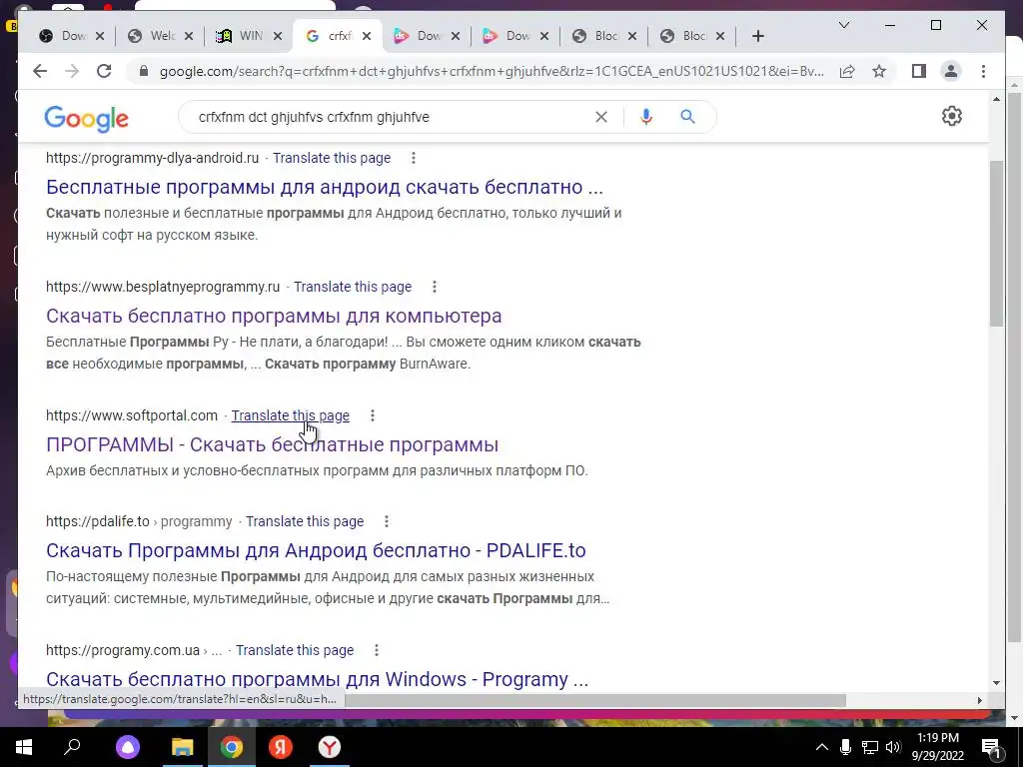
Task: Open the browser side panel
Action: tap(919, 71)
